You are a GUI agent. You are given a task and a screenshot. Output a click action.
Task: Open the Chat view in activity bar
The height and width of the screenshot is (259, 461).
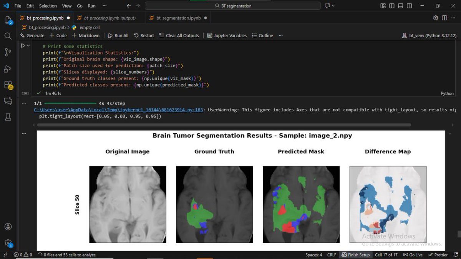(x=8, y=101)
